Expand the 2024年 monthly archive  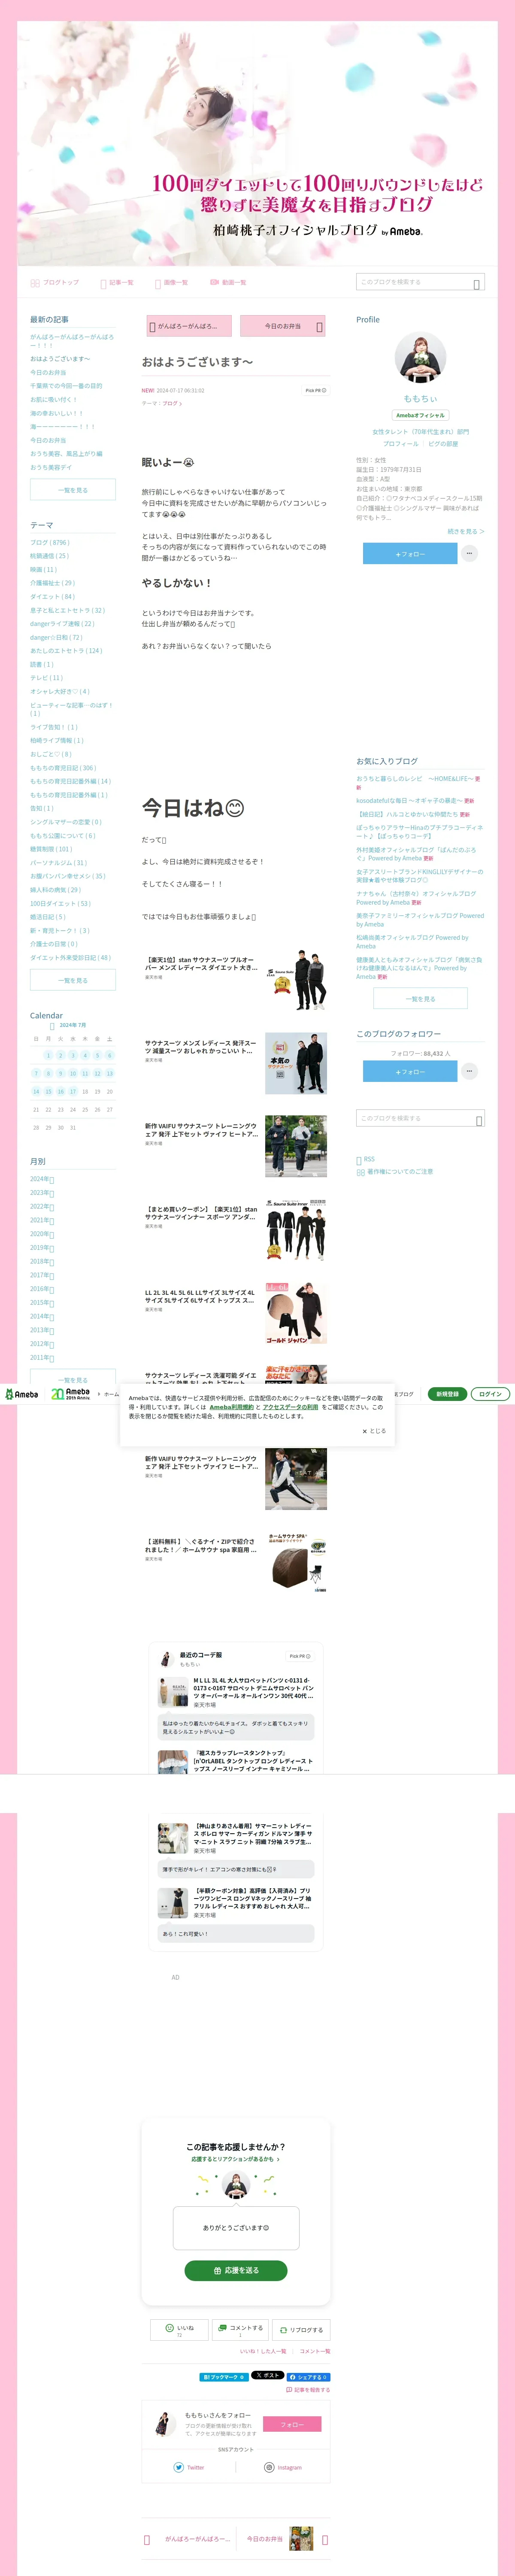point(42,1180)
